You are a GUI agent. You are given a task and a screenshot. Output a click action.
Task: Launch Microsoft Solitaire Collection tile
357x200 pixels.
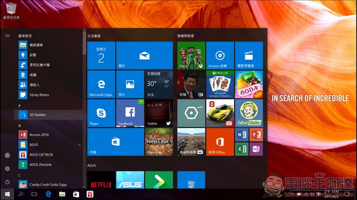220,84
